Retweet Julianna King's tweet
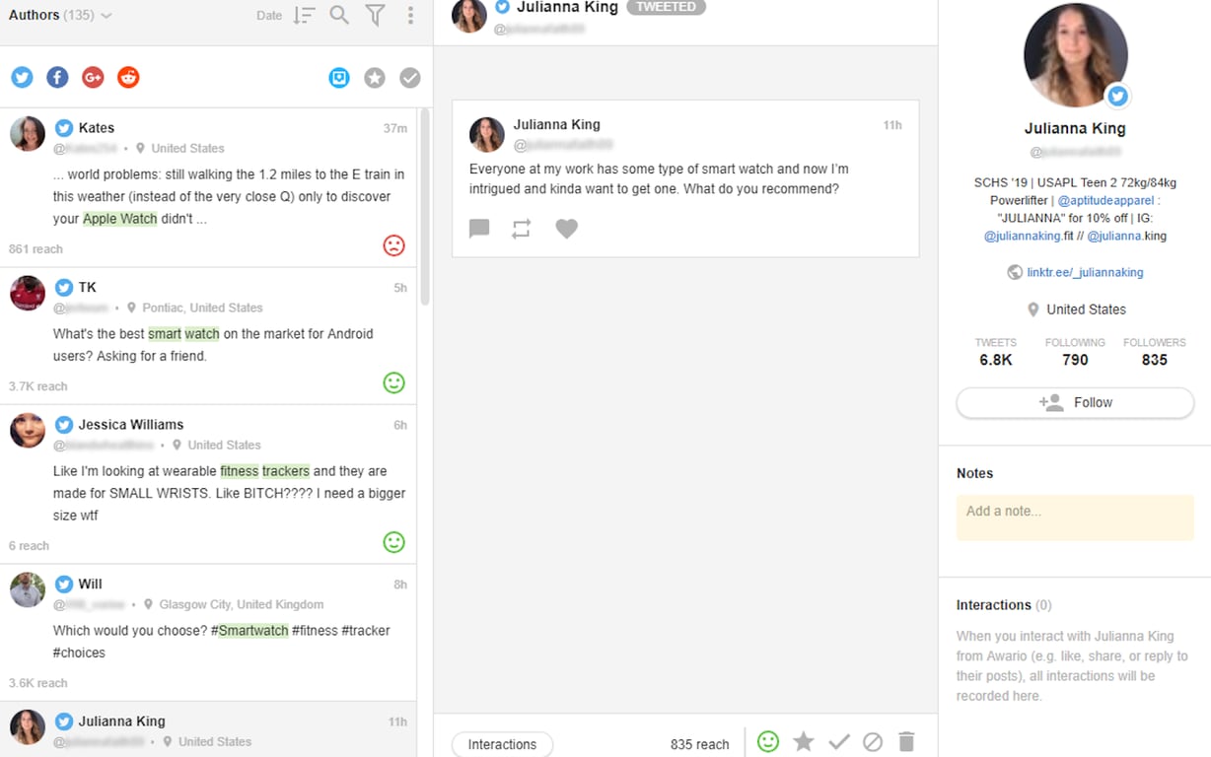The height and width of the screenshot is (757, 1211). click(x=522, y=229)
